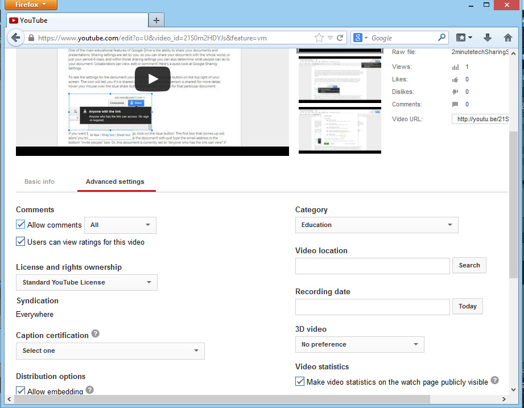This screenshot has height=408, width=524.
Task: Click the Syndication Everywhere text
Action: (x=35, y=315)
